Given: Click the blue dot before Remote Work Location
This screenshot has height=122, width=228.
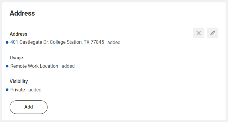Looking at the screenshot, I should coord(7,66).
